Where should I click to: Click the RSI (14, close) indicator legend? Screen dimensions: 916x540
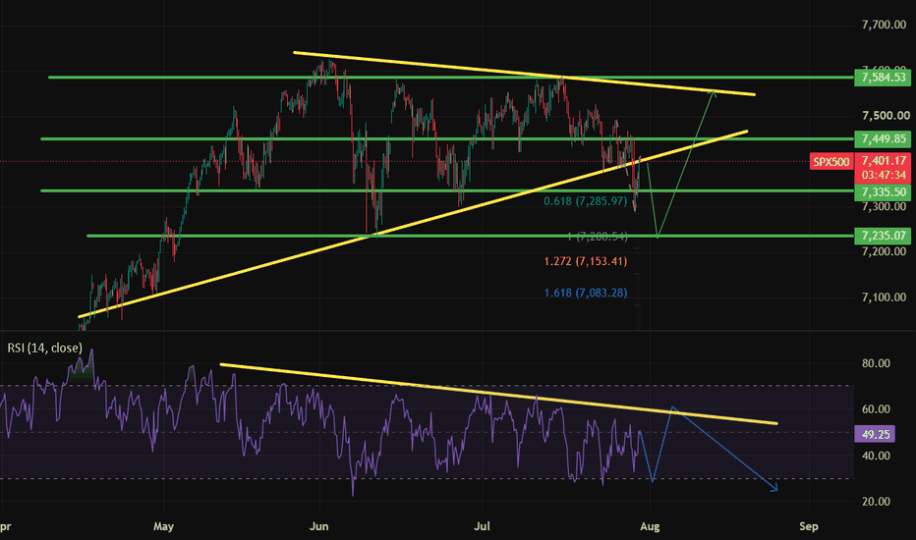(44, 348)
